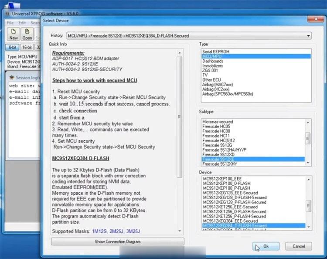Viewport: 327px width, 259px height.
Task: Select MC9S12XEG128_P-FLASH-Secured device
Action: click(254, 202)
